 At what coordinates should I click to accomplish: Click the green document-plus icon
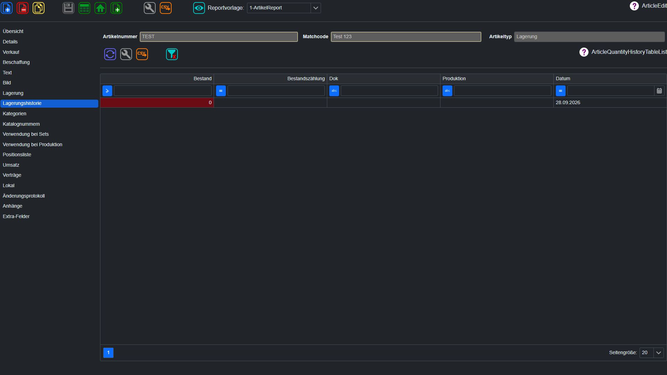[116, 8]
